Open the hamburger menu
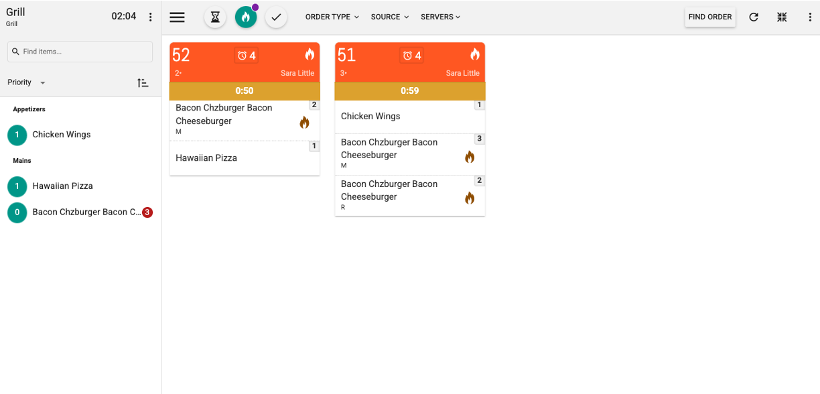The width and height of the screenshot is (820, 394). [177, 17]
